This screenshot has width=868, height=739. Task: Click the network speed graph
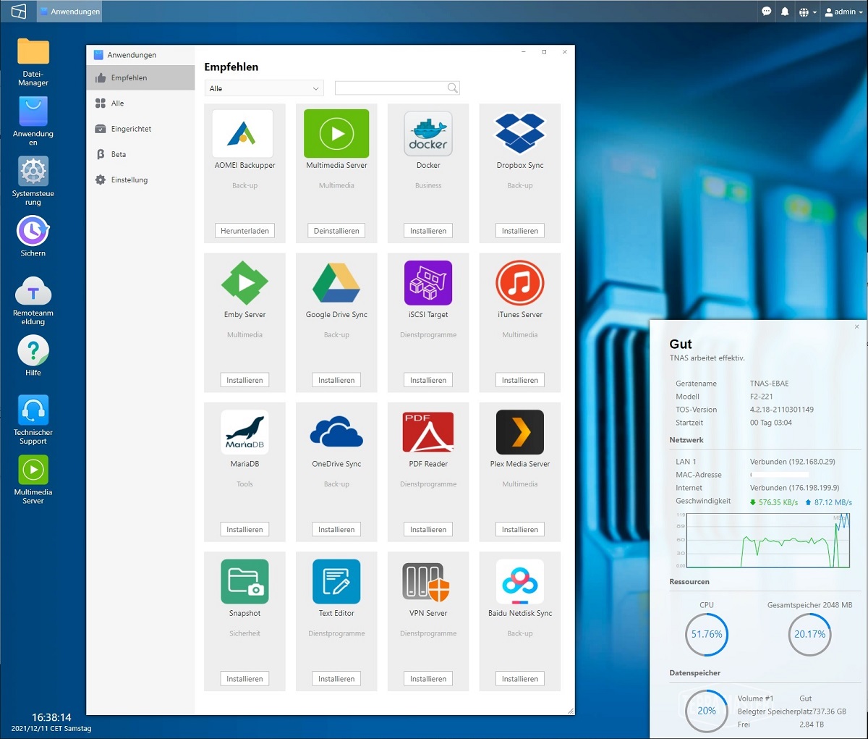[x=767, y=540]
